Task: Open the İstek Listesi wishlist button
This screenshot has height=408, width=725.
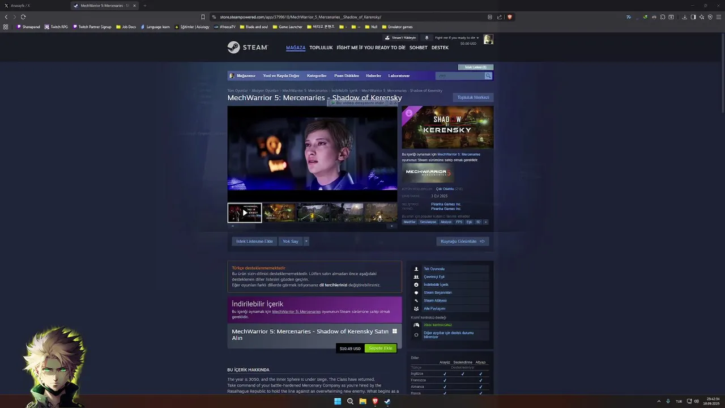Action: pyautogui.click(x=476, y=67)
